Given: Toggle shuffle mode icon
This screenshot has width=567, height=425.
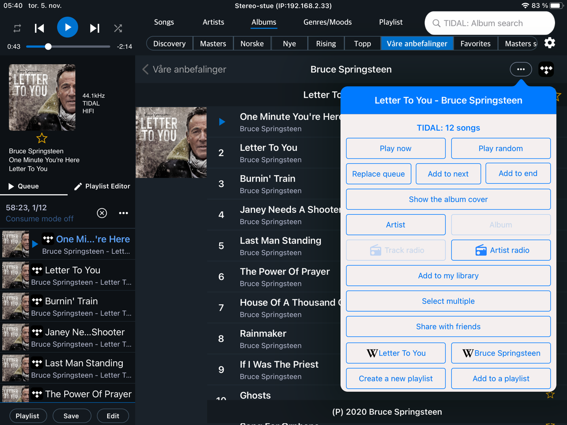Looking at the screenshot, I should pos(118,28).
